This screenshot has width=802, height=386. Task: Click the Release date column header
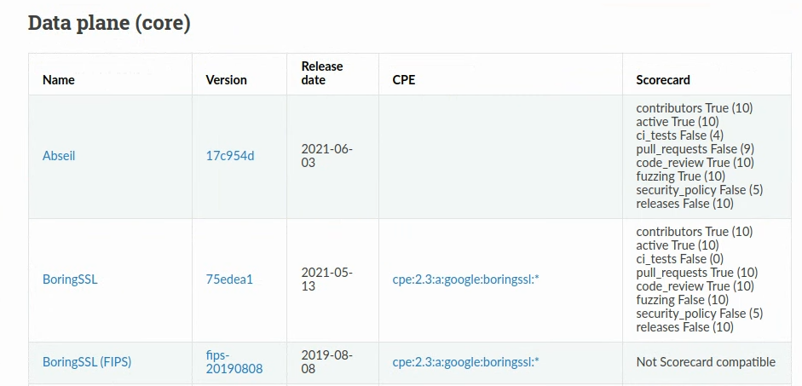pyautogui.click(x=322, y=73)
